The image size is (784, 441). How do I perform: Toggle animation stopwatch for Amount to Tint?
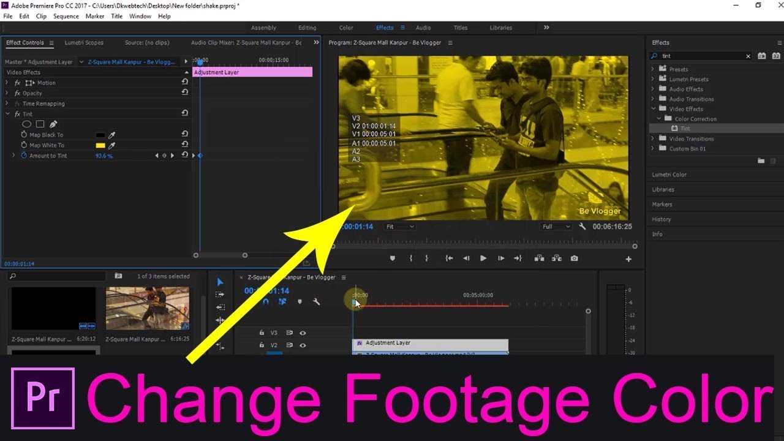coord(24,156)
